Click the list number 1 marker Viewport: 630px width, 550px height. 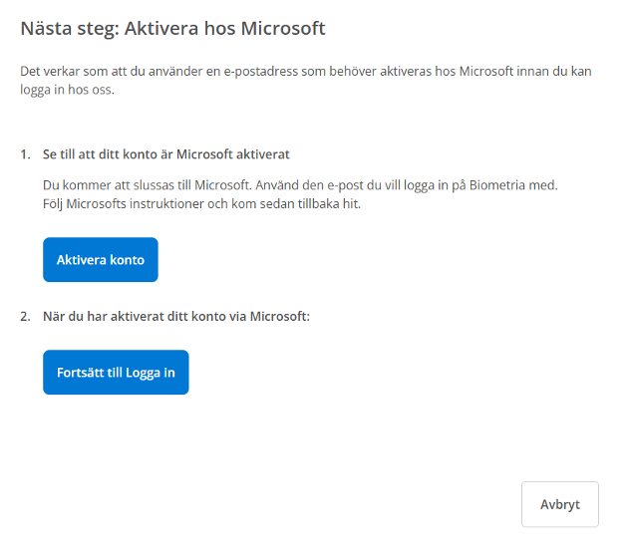pyautogui.click(x=25, y=154)
